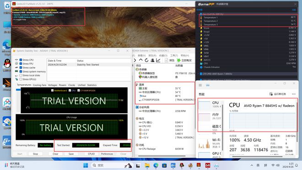Open the QQ penguin desktop icon
The width and height of the screenshot is (302, 170).
[7, 64]
